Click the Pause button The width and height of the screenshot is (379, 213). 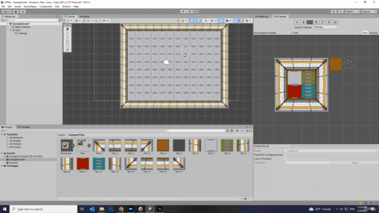coord(189,11)
